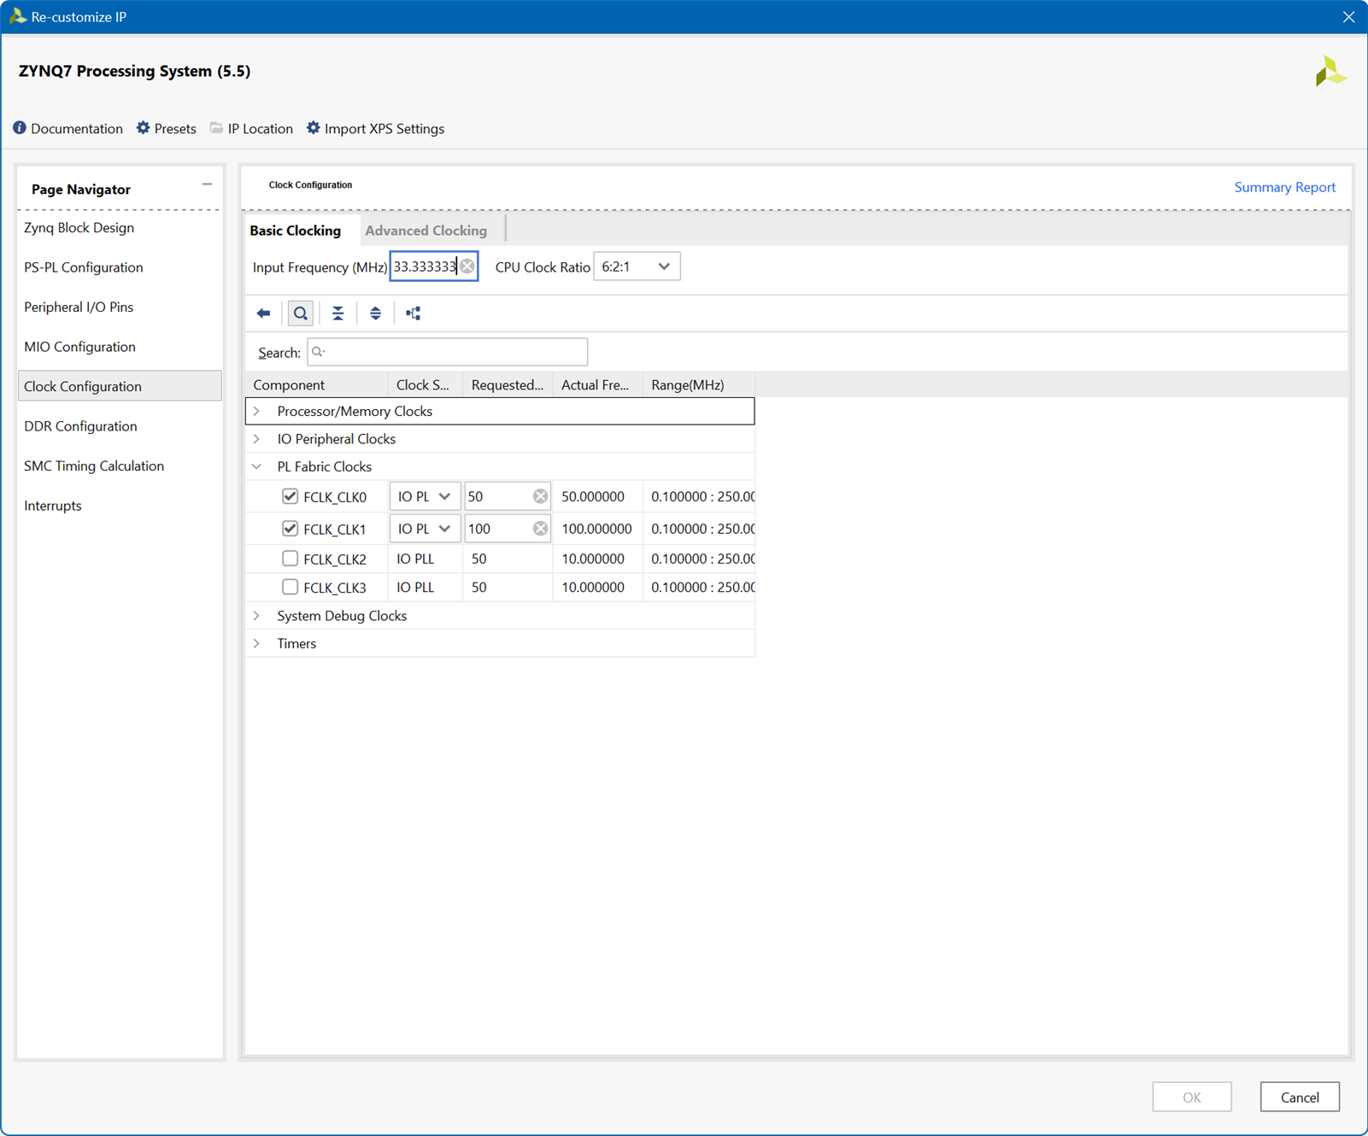Click the IP Location folder icon
Viewport: 1368px width, 1136px height.
pyautogui.click(x=216, y=128)
